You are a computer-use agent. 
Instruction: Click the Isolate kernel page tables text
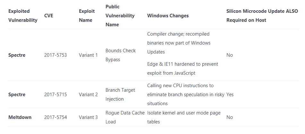click(x=184, y=117)
